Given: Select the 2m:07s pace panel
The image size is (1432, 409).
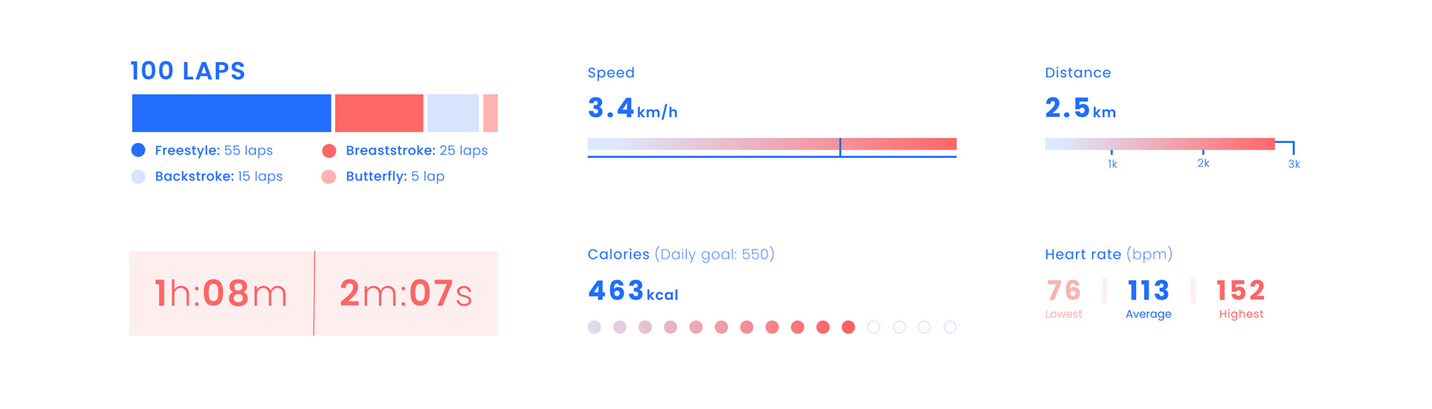Looking at the screenshot, I should (406, 294).
